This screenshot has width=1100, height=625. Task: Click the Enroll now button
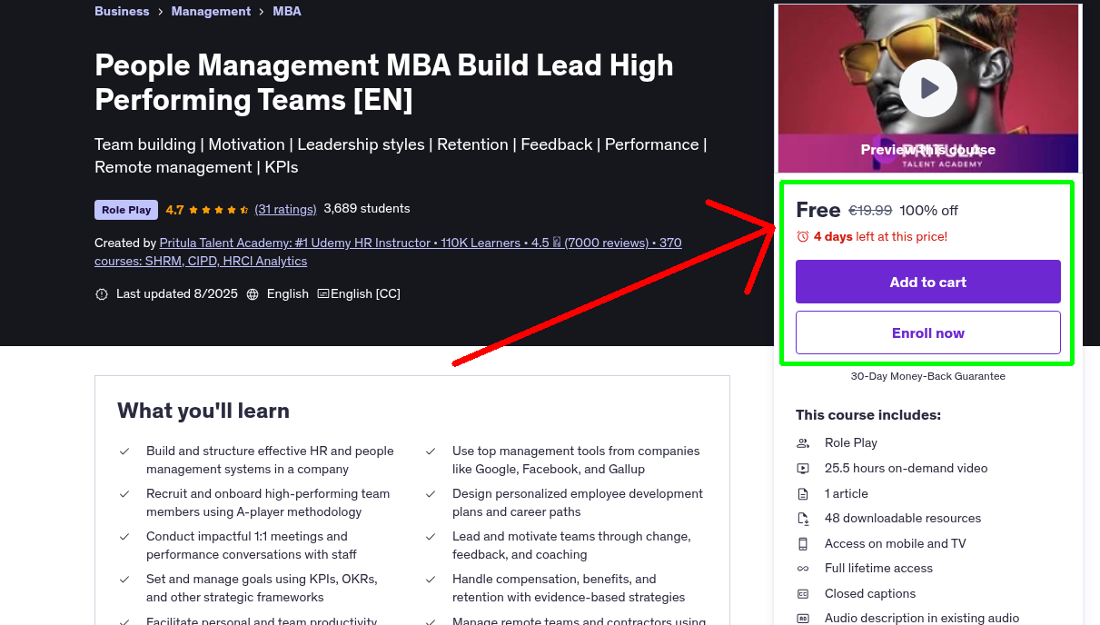tap(928, 332)
